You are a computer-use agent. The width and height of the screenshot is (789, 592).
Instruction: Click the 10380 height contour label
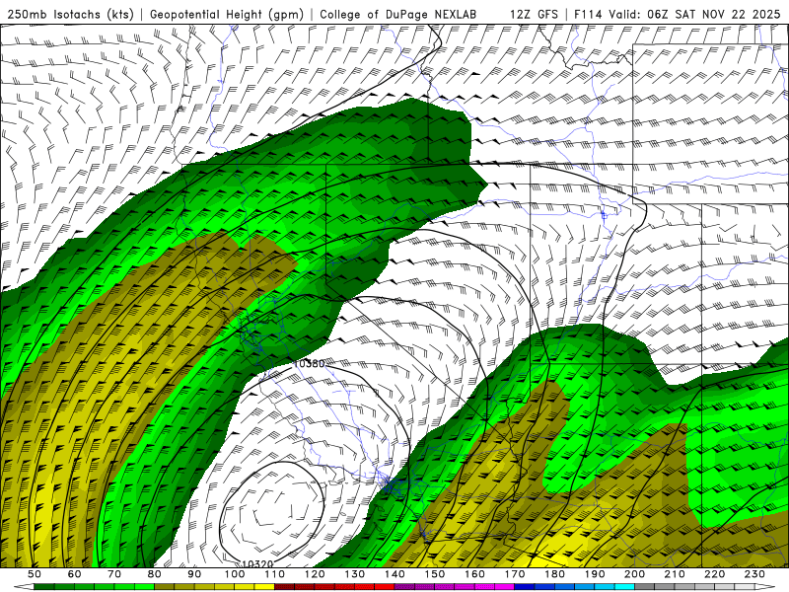309,363
